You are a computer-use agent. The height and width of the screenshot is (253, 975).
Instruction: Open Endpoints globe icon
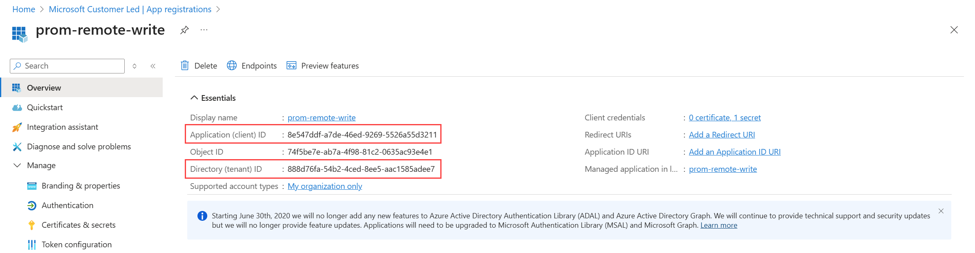[232, 66]
